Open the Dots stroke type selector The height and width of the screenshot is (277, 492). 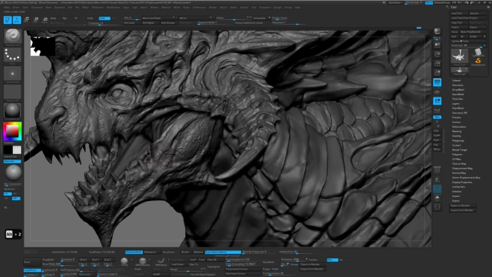12,56
